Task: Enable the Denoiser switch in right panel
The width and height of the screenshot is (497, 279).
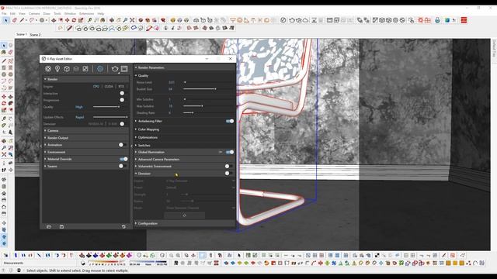Action: (228, 174)
